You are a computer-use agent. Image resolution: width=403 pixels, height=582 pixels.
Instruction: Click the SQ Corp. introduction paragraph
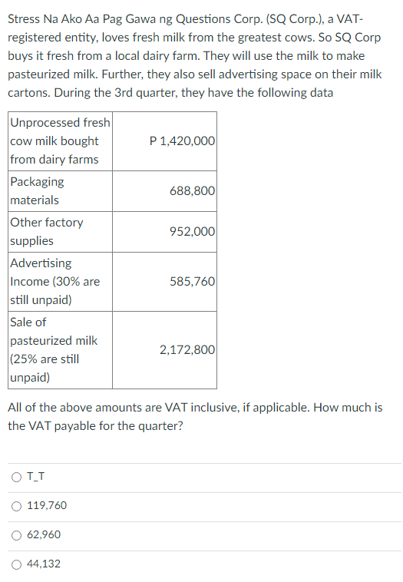(x=195, y=56)
